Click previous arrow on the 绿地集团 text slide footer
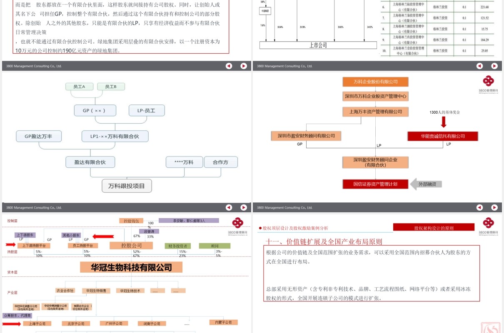The image size is (504, 333). [x=229, y=66]
